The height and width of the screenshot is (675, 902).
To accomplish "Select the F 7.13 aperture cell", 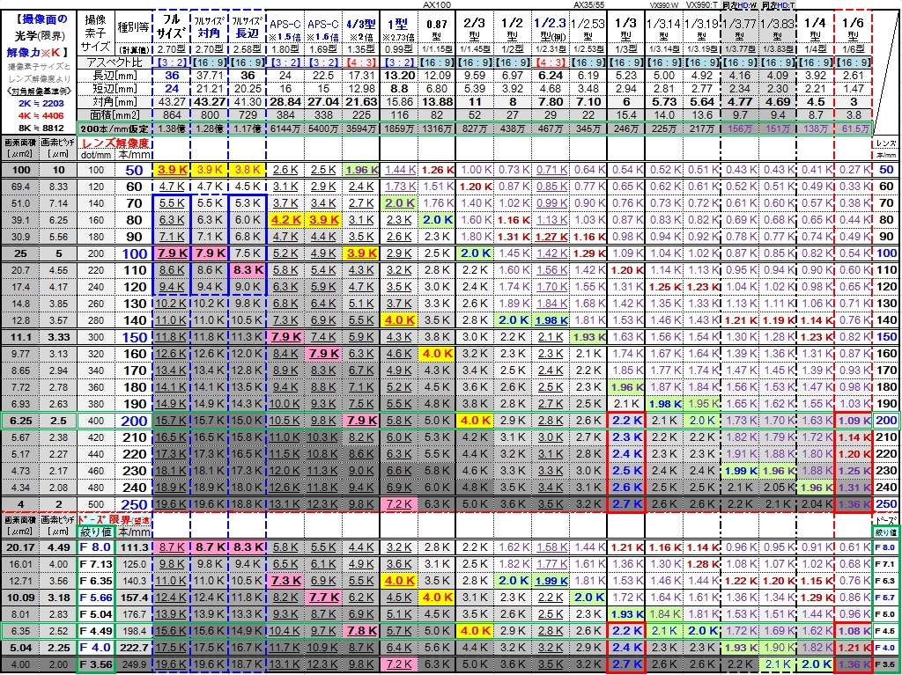I will point(95,564).
